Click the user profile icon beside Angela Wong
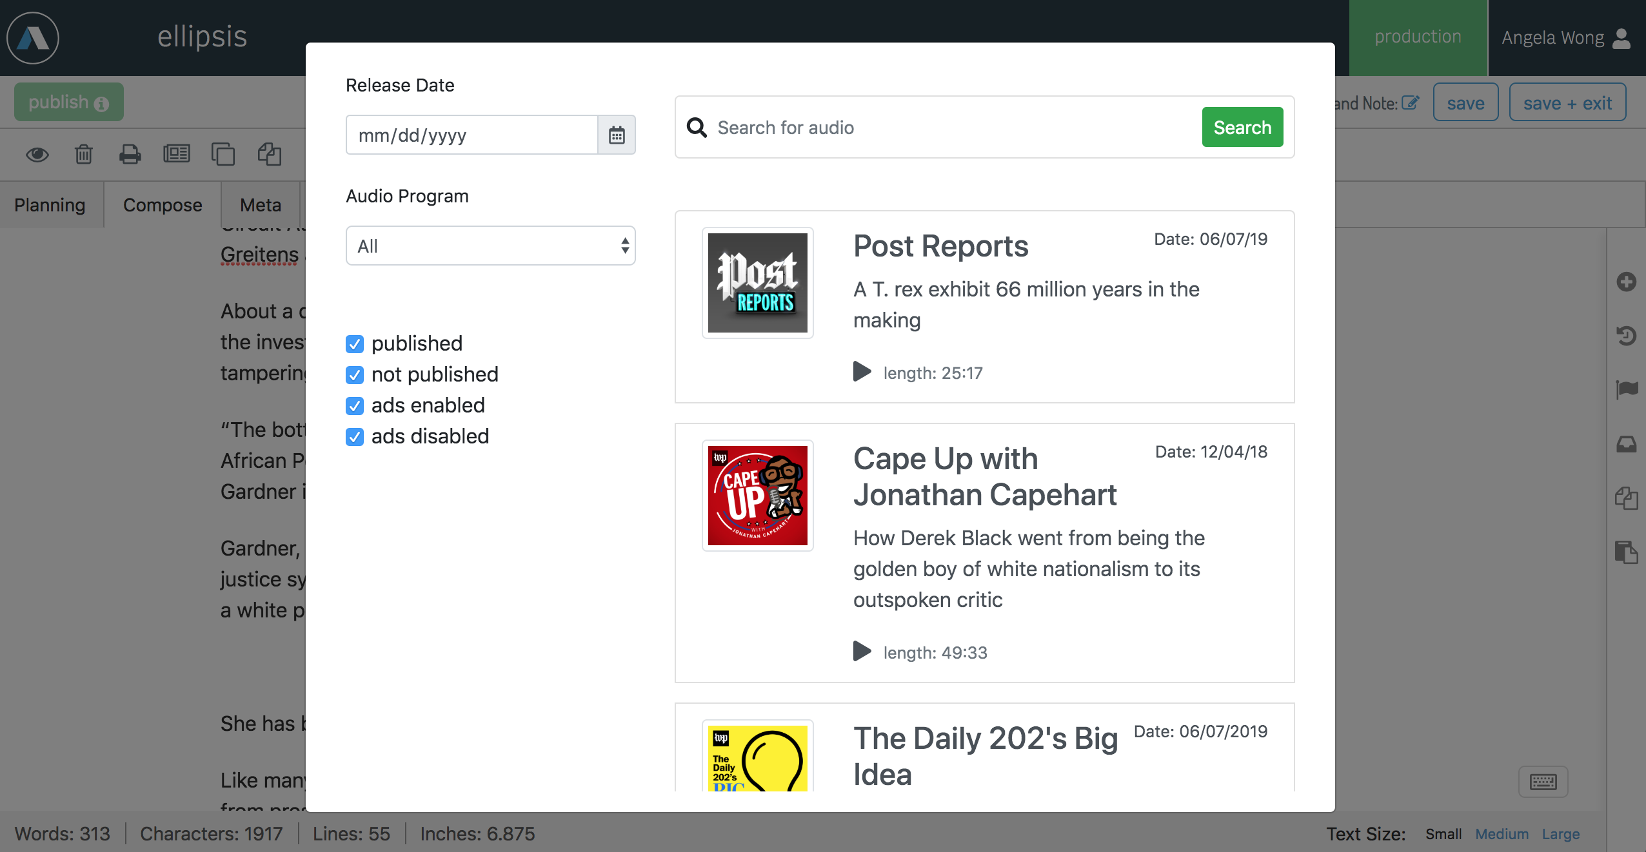This screenshot has width=1646, height=852. coord(1621,38)
